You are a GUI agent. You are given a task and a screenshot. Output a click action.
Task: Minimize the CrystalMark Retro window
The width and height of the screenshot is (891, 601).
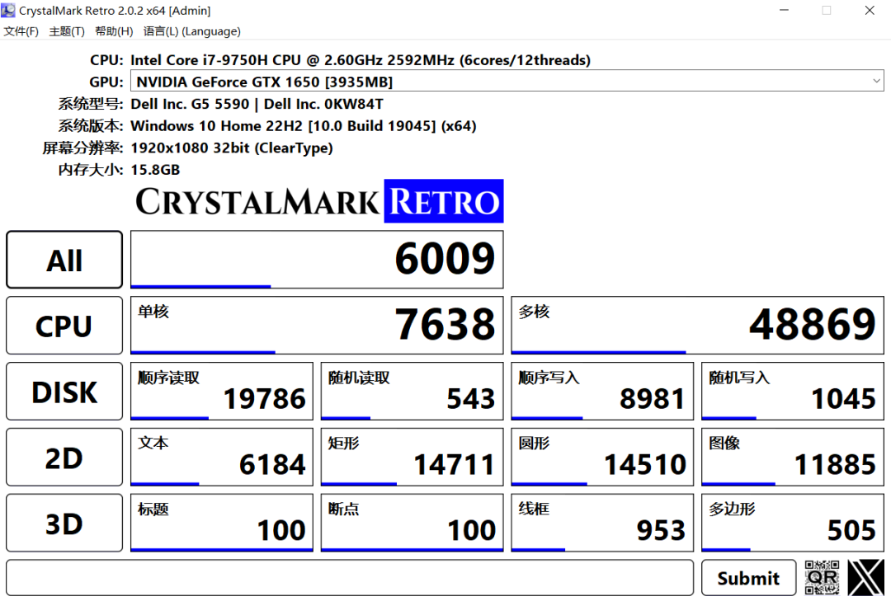785,10
